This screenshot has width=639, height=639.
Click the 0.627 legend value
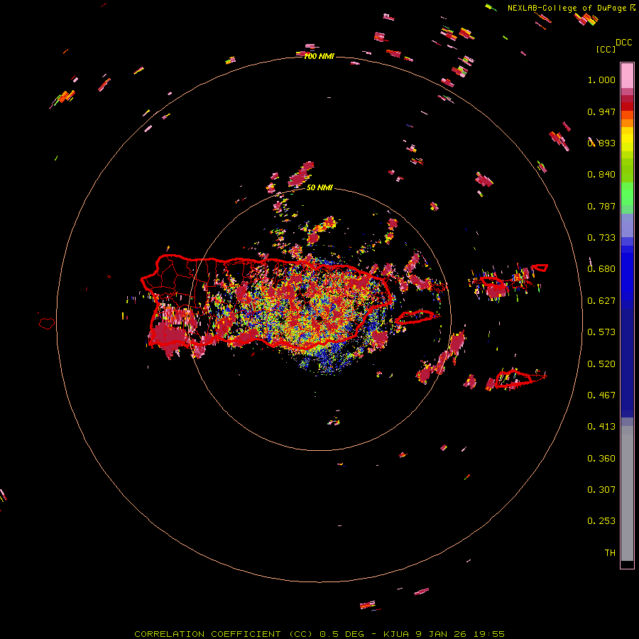click(601, 301)
